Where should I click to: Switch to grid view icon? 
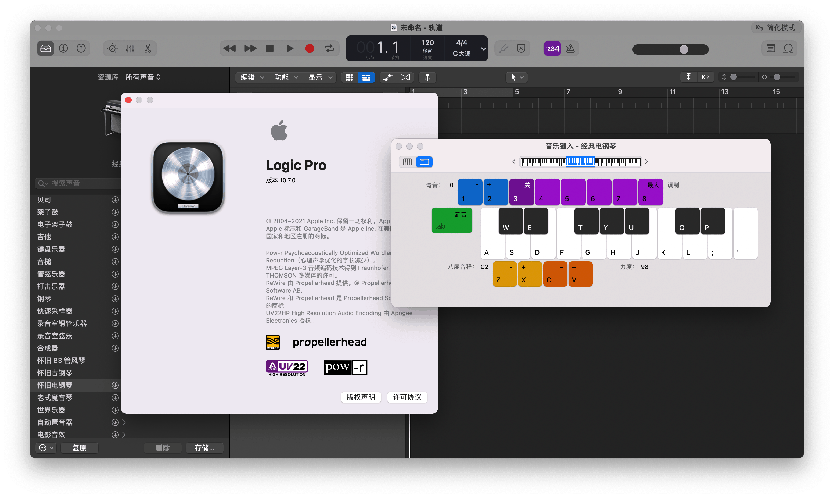coord(349,77)
